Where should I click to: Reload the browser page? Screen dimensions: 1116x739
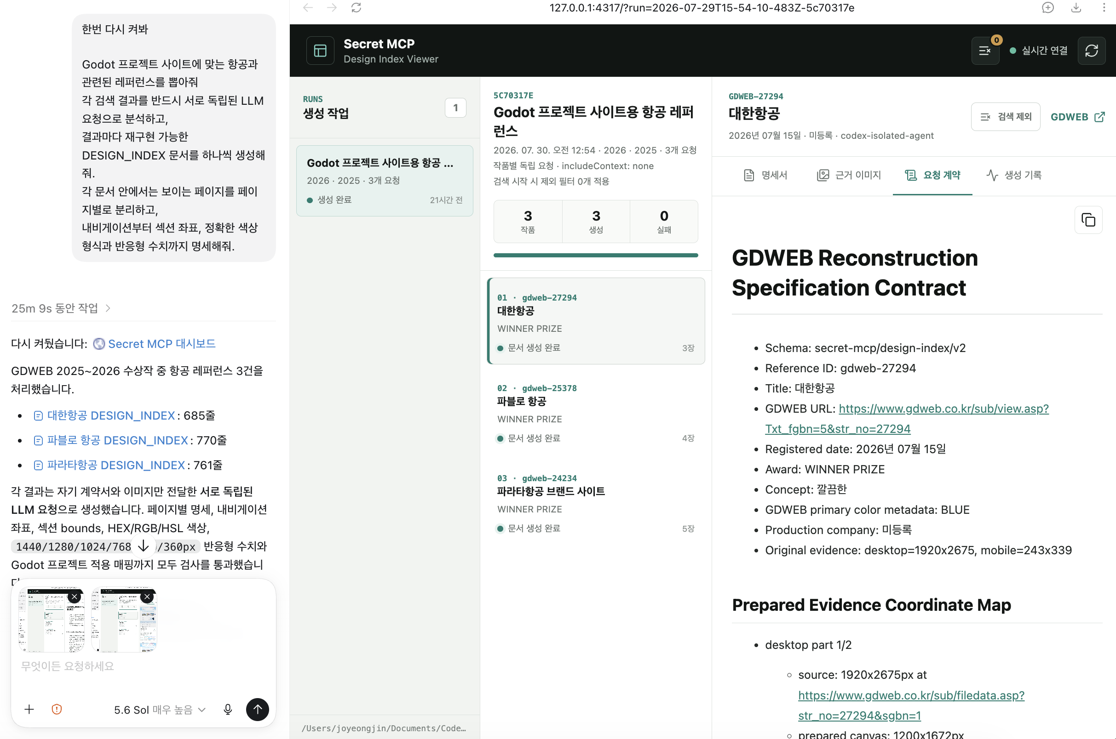click(357, 7)
